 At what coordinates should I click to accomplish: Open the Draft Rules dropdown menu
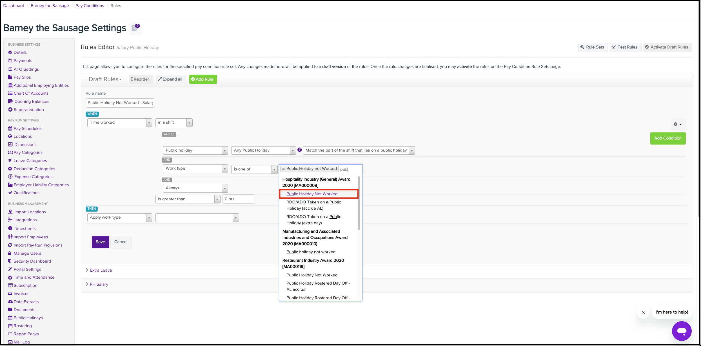point(105,79)
